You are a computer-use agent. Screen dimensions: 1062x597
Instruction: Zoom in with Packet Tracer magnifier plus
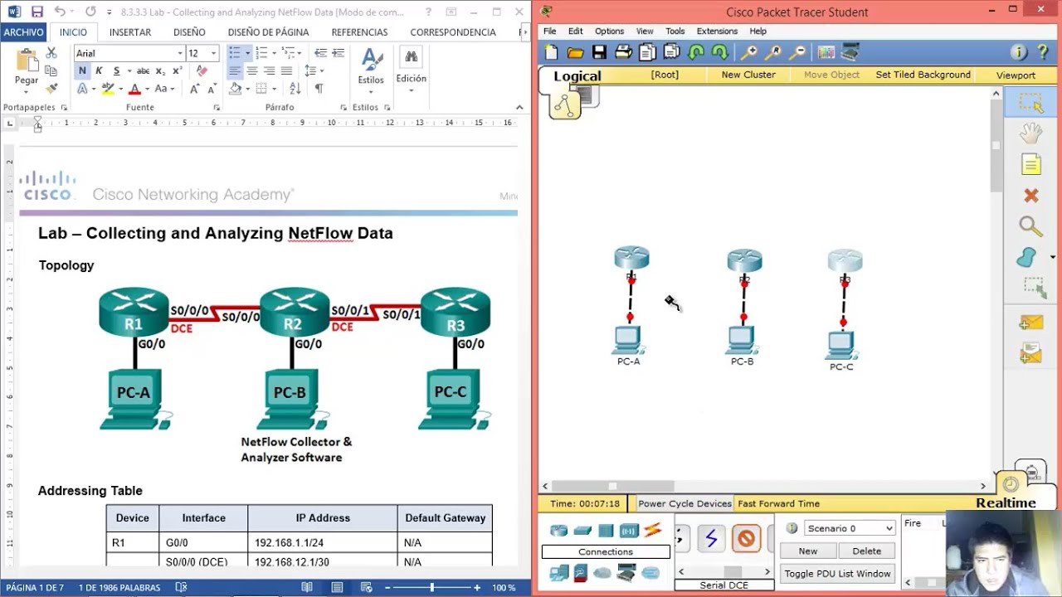pos(749,52)
